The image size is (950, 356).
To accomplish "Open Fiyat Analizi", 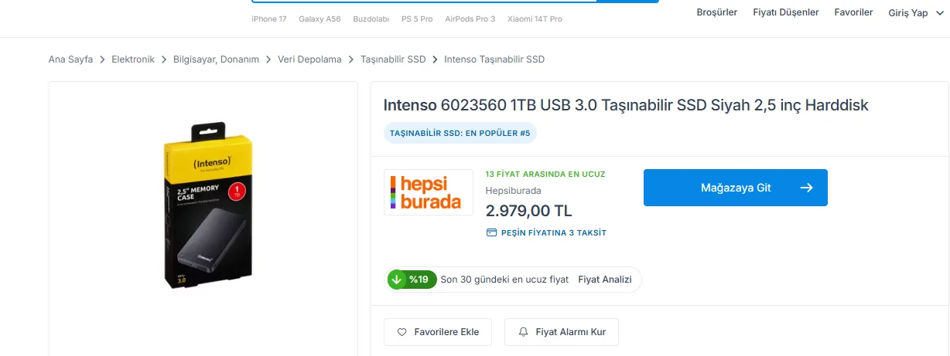I will [605, 280].
